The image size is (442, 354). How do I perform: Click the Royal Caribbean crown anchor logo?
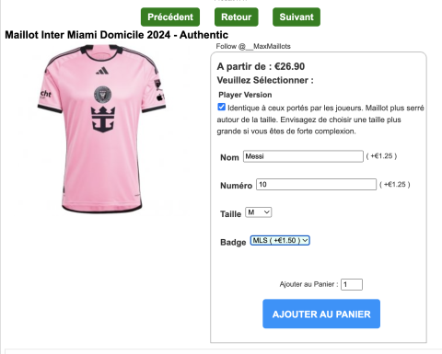103,120
